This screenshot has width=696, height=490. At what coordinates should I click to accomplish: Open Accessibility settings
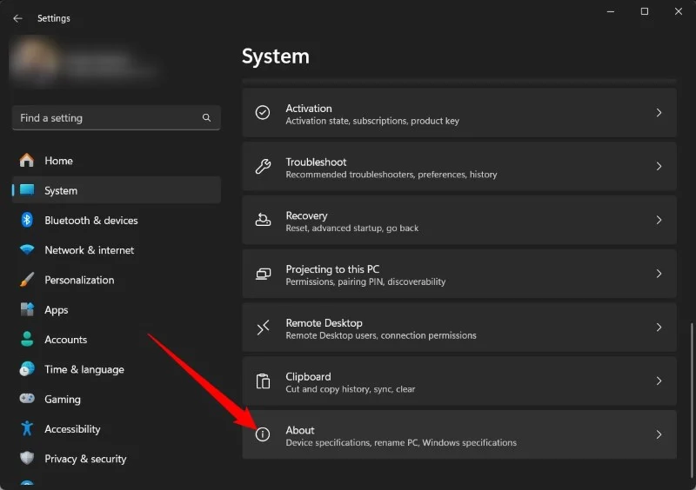click(x=117, y=429)
